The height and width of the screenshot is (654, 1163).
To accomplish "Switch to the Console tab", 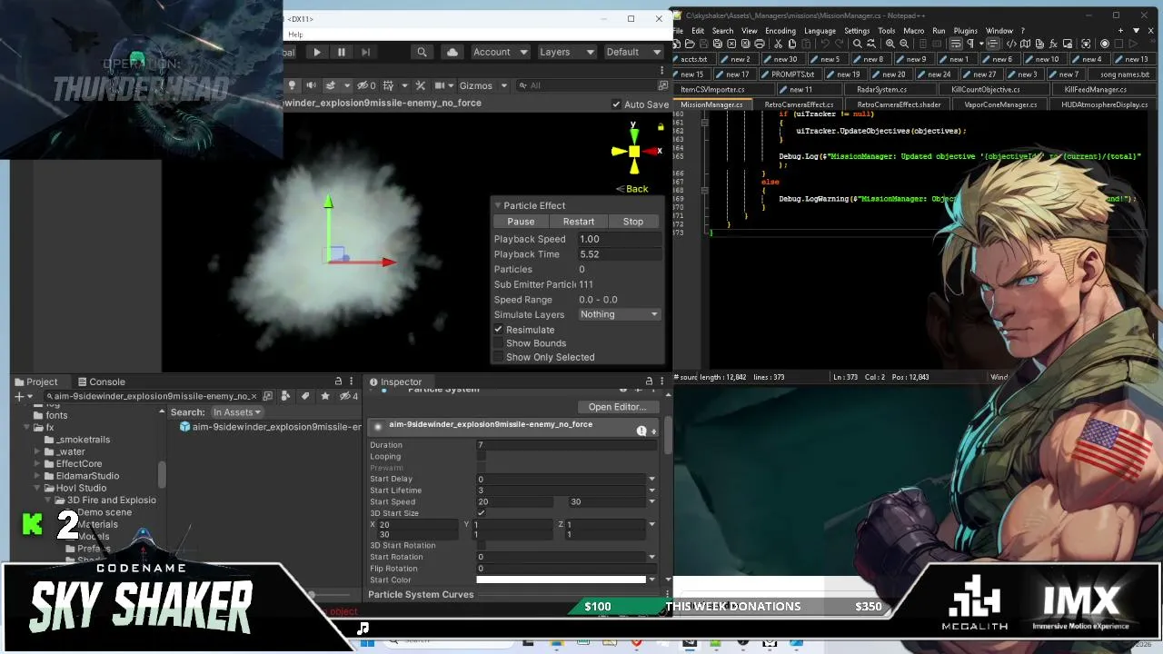I will coord(101,382).
